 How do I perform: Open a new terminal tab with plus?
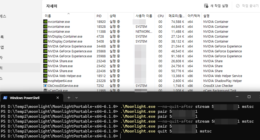[x=69, y=98]
